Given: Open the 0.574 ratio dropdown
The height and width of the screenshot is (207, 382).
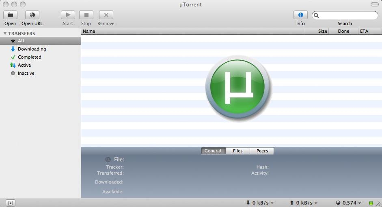Looking at the screenshot, I should click(348, 203).
